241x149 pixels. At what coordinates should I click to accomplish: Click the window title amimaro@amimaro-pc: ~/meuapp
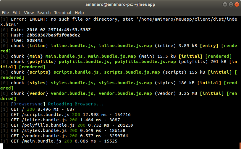tap(120, 4)
